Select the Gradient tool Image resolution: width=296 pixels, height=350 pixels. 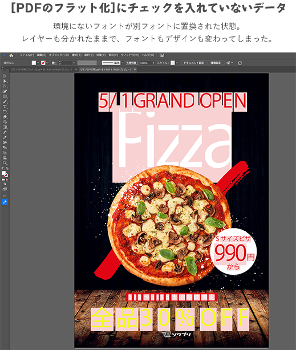tap(5, 127)
